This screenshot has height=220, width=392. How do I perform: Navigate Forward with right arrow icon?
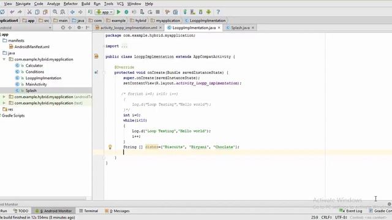(80, 12)
